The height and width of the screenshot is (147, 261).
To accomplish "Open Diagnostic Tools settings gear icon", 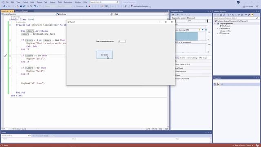I will tap(173, 15).
